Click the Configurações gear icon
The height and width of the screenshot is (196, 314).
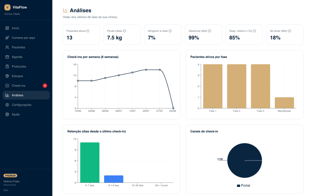click(x=7, y=105)
